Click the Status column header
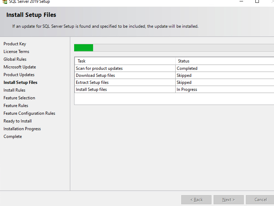The width and height of the screenshot is (274, 206). tap(225, 61)
